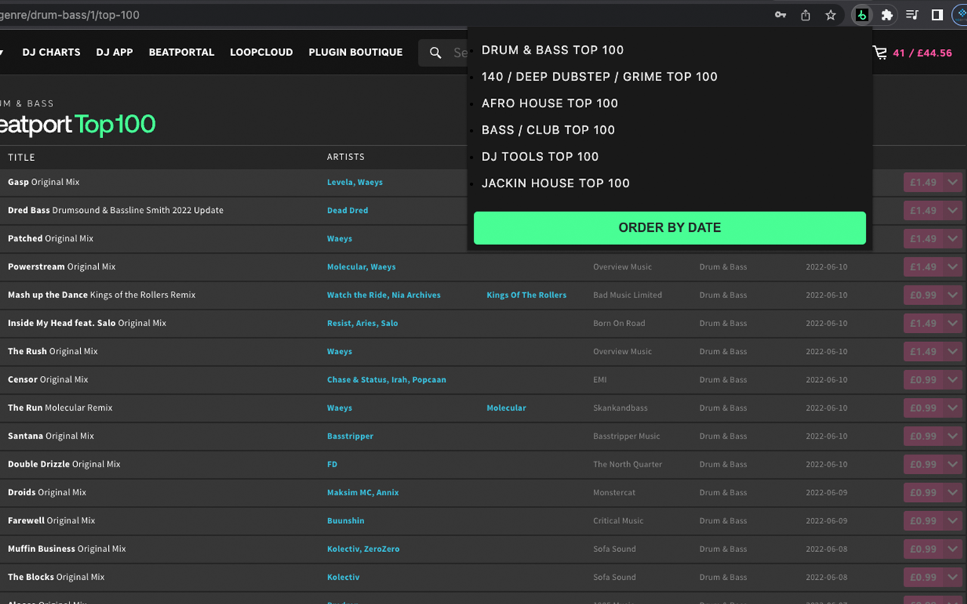Click the ORDER BY DATE button
This screenshot has height=604, width=967.
(669, 227)
